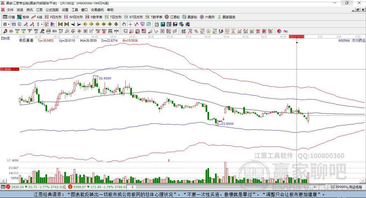Open the 9P四方形 tool
366x198 pixels.
[74, 17]
